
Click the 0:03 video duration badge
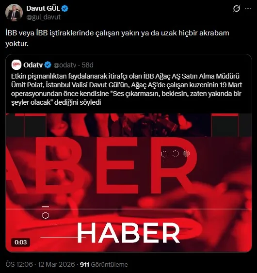tap(20, 242)
